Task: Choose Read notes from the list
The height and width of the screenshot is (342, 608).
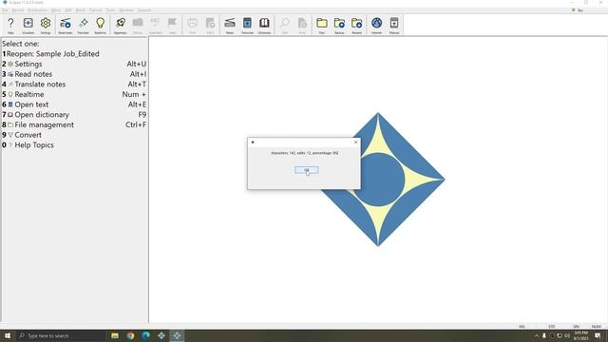Action: (x=74, y=74)
